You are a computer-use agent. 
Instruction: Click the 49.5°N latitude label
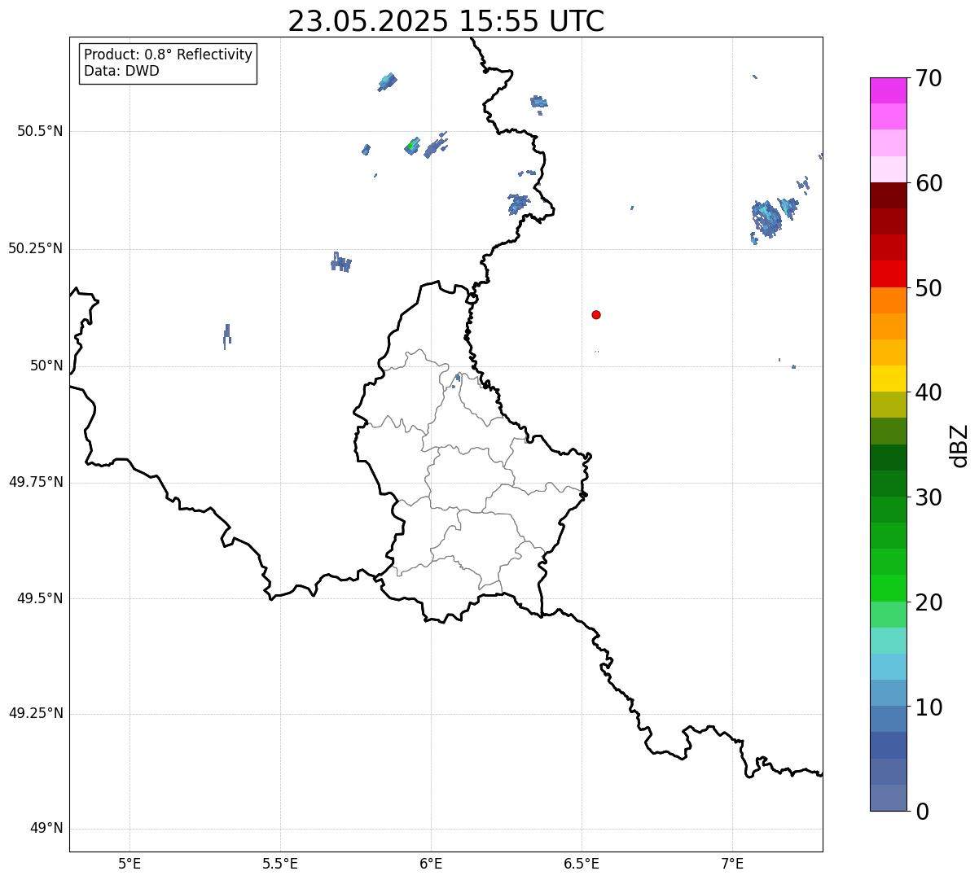tap(40, 598)
